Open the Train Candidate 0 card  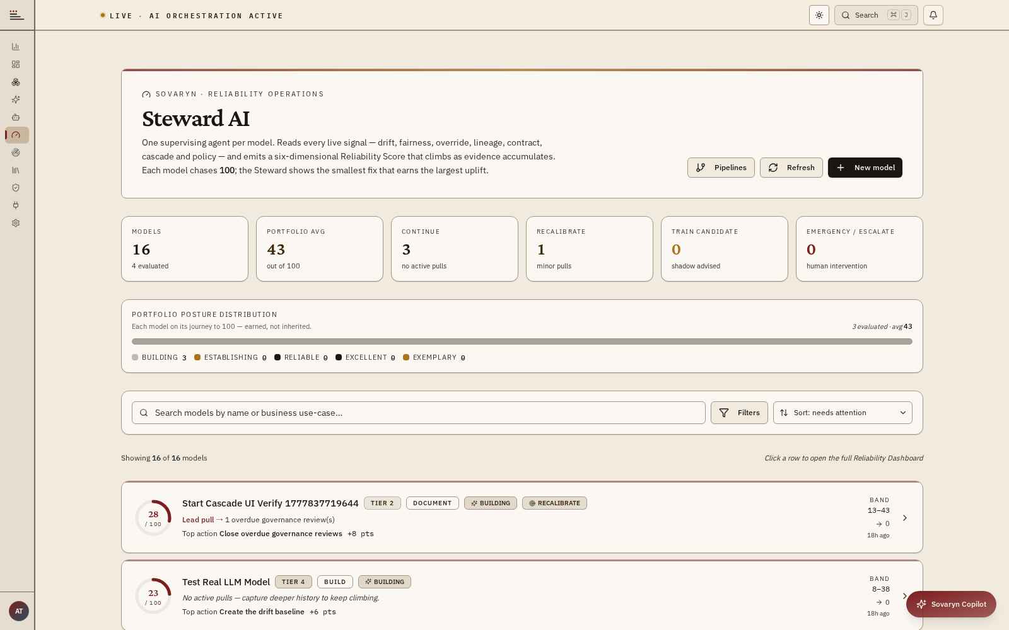[x=725, y=249]
